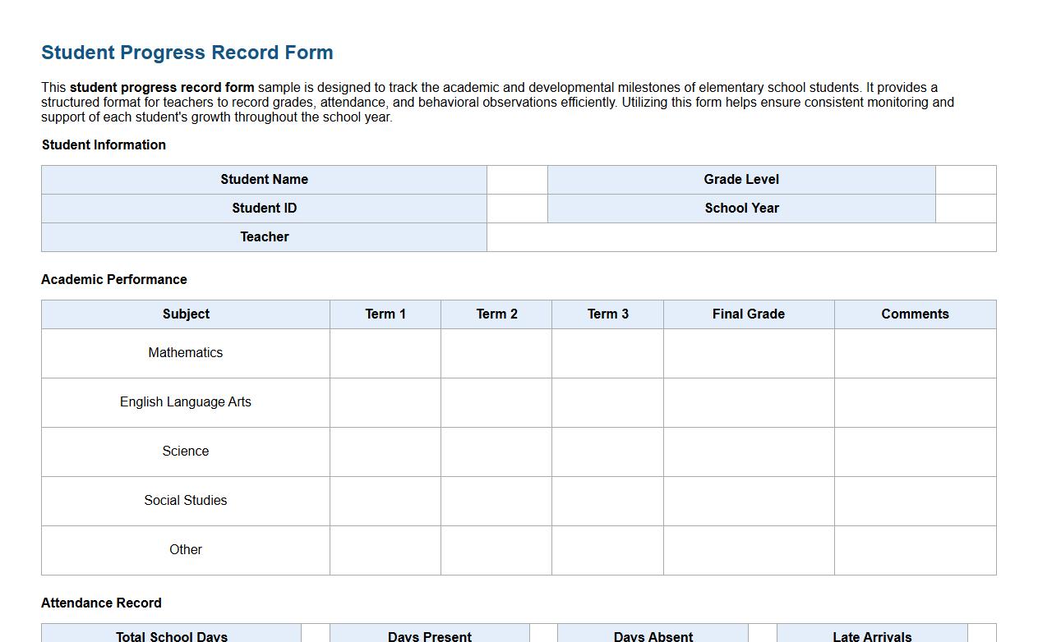Click the Mathematics Comments cell
This screenshot has height=642, width=1038.
(915, 353)
